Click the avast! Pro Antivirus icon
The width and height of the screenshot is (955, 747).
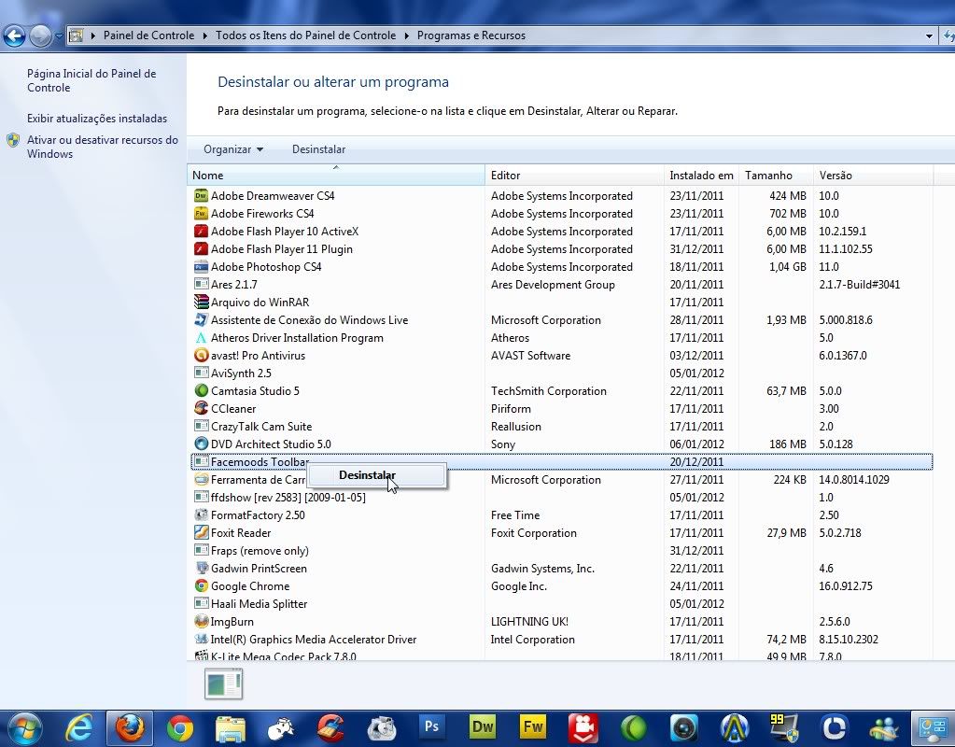coord(201,356)
